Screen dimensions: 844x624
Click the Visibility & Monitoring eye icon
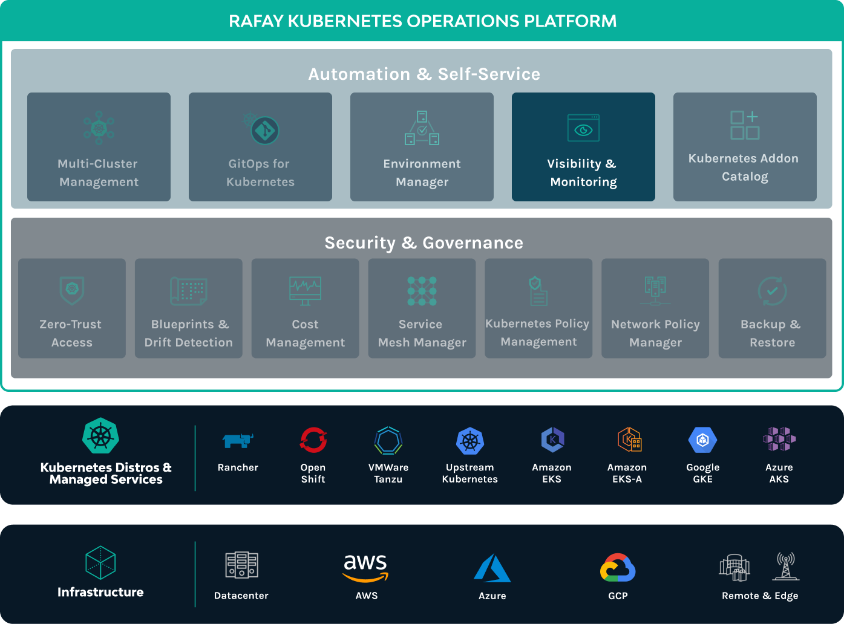click(x=583, y=128)
